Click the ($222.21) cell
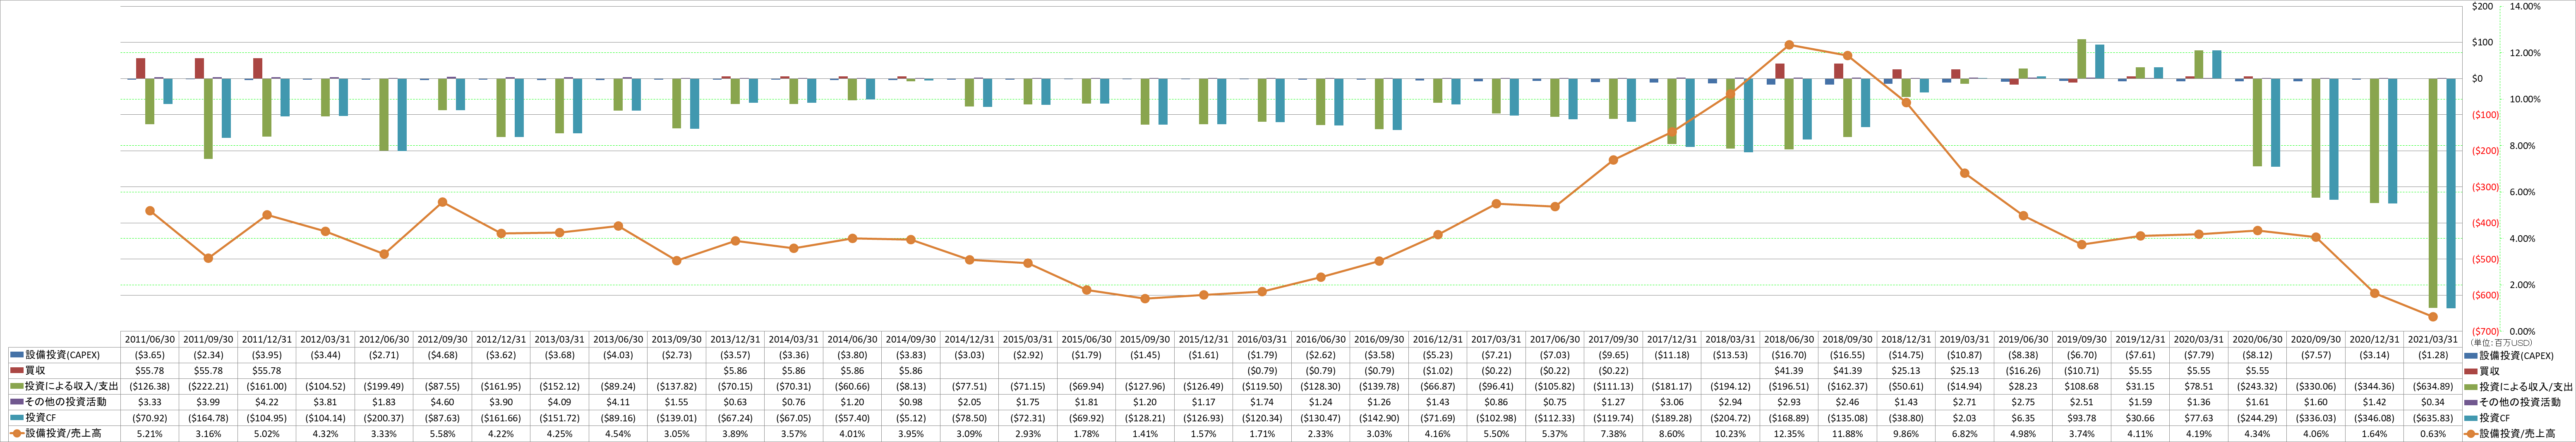The width and height of the screenshot is (2576, 442). tap(208, 386)
